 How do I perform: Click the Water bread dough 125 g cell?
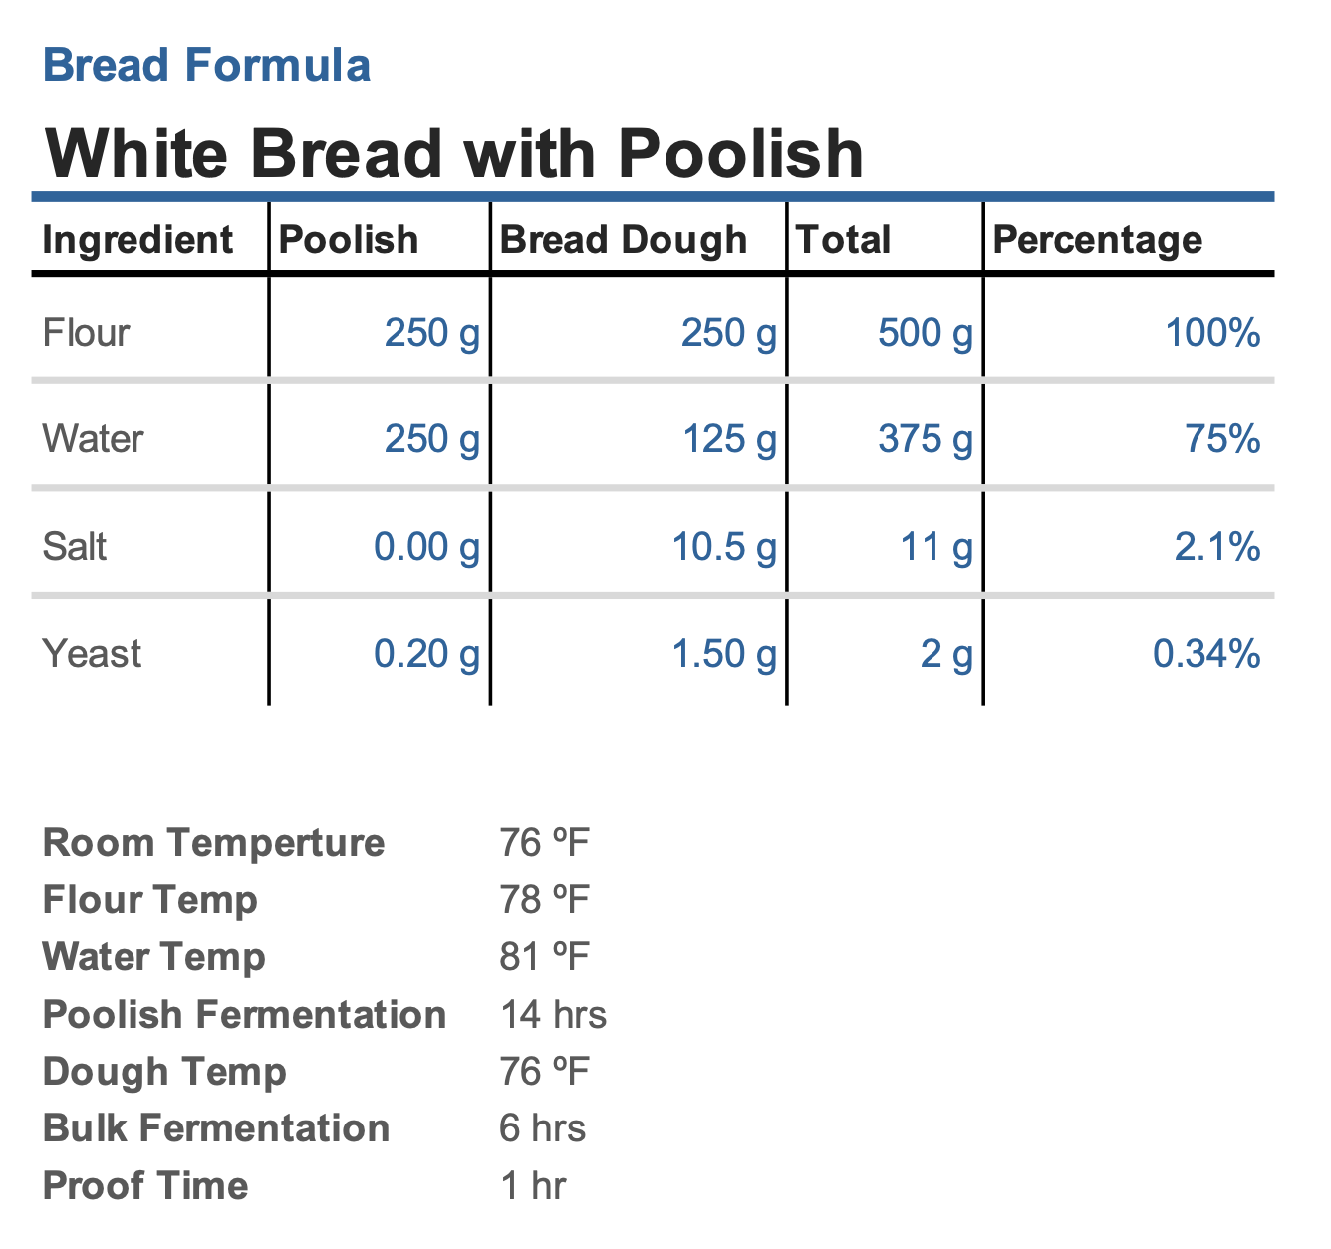(x=728, y=439)
